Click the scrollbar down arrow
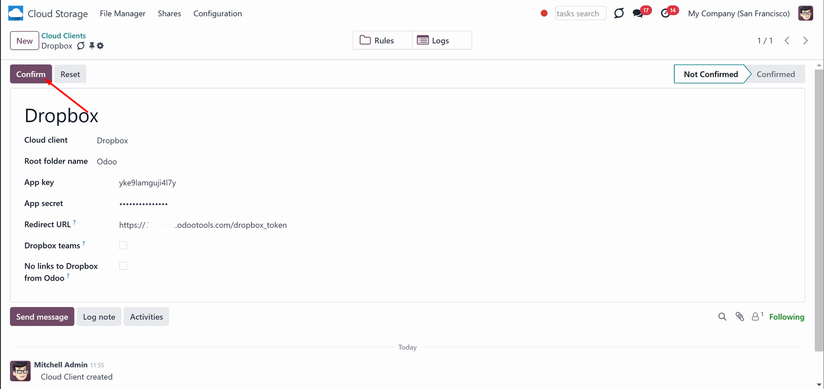This screenshot has height=389, width=824. 819,385
